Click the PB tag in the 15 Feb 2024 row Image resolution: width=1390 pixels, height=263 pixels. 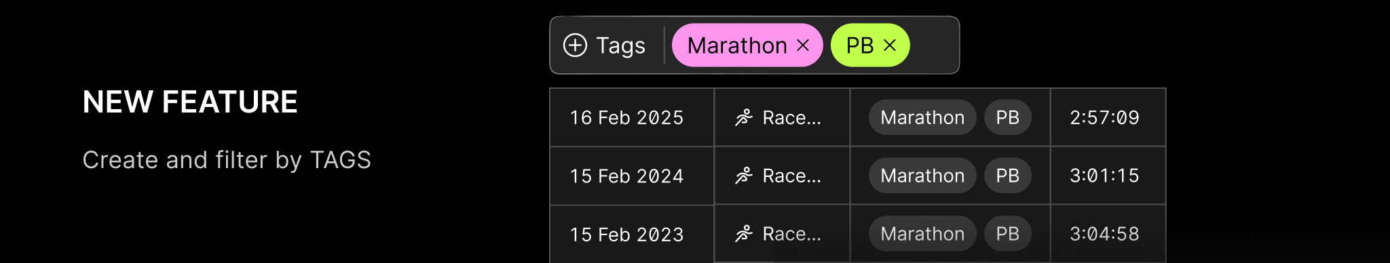click(1008, 176)
